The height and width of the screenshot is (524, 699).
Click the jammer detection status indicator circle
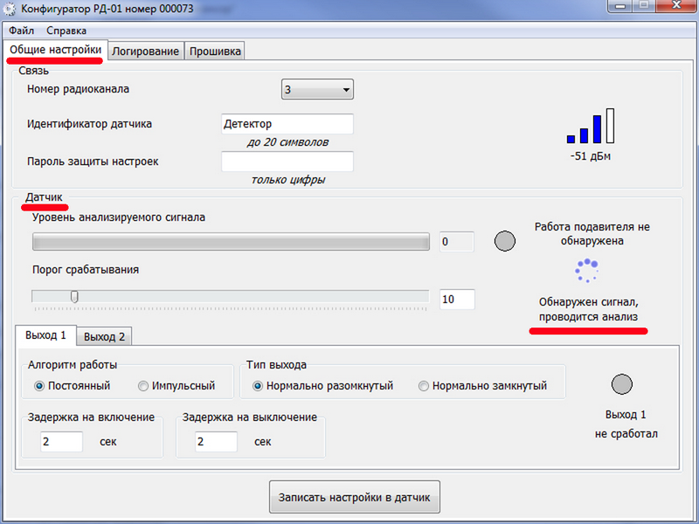[x=505, y=241]
